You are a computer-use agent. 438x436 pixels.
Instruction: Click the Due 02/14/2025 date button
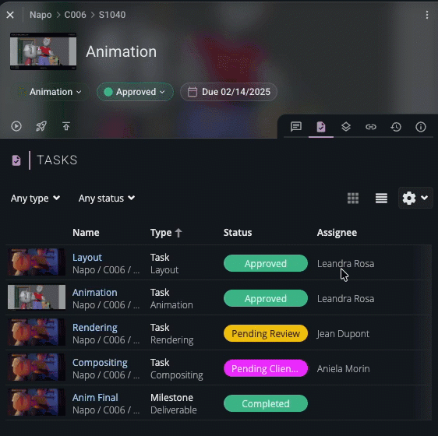[x=228, y=92]
